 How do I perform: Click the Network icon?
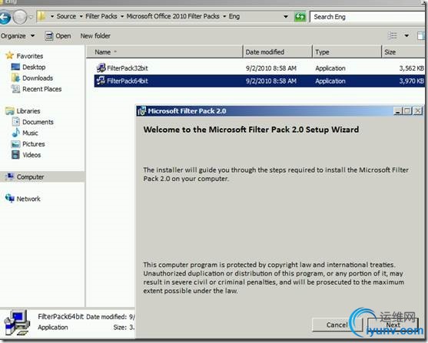pyautogui.click(x=10, y=198)
